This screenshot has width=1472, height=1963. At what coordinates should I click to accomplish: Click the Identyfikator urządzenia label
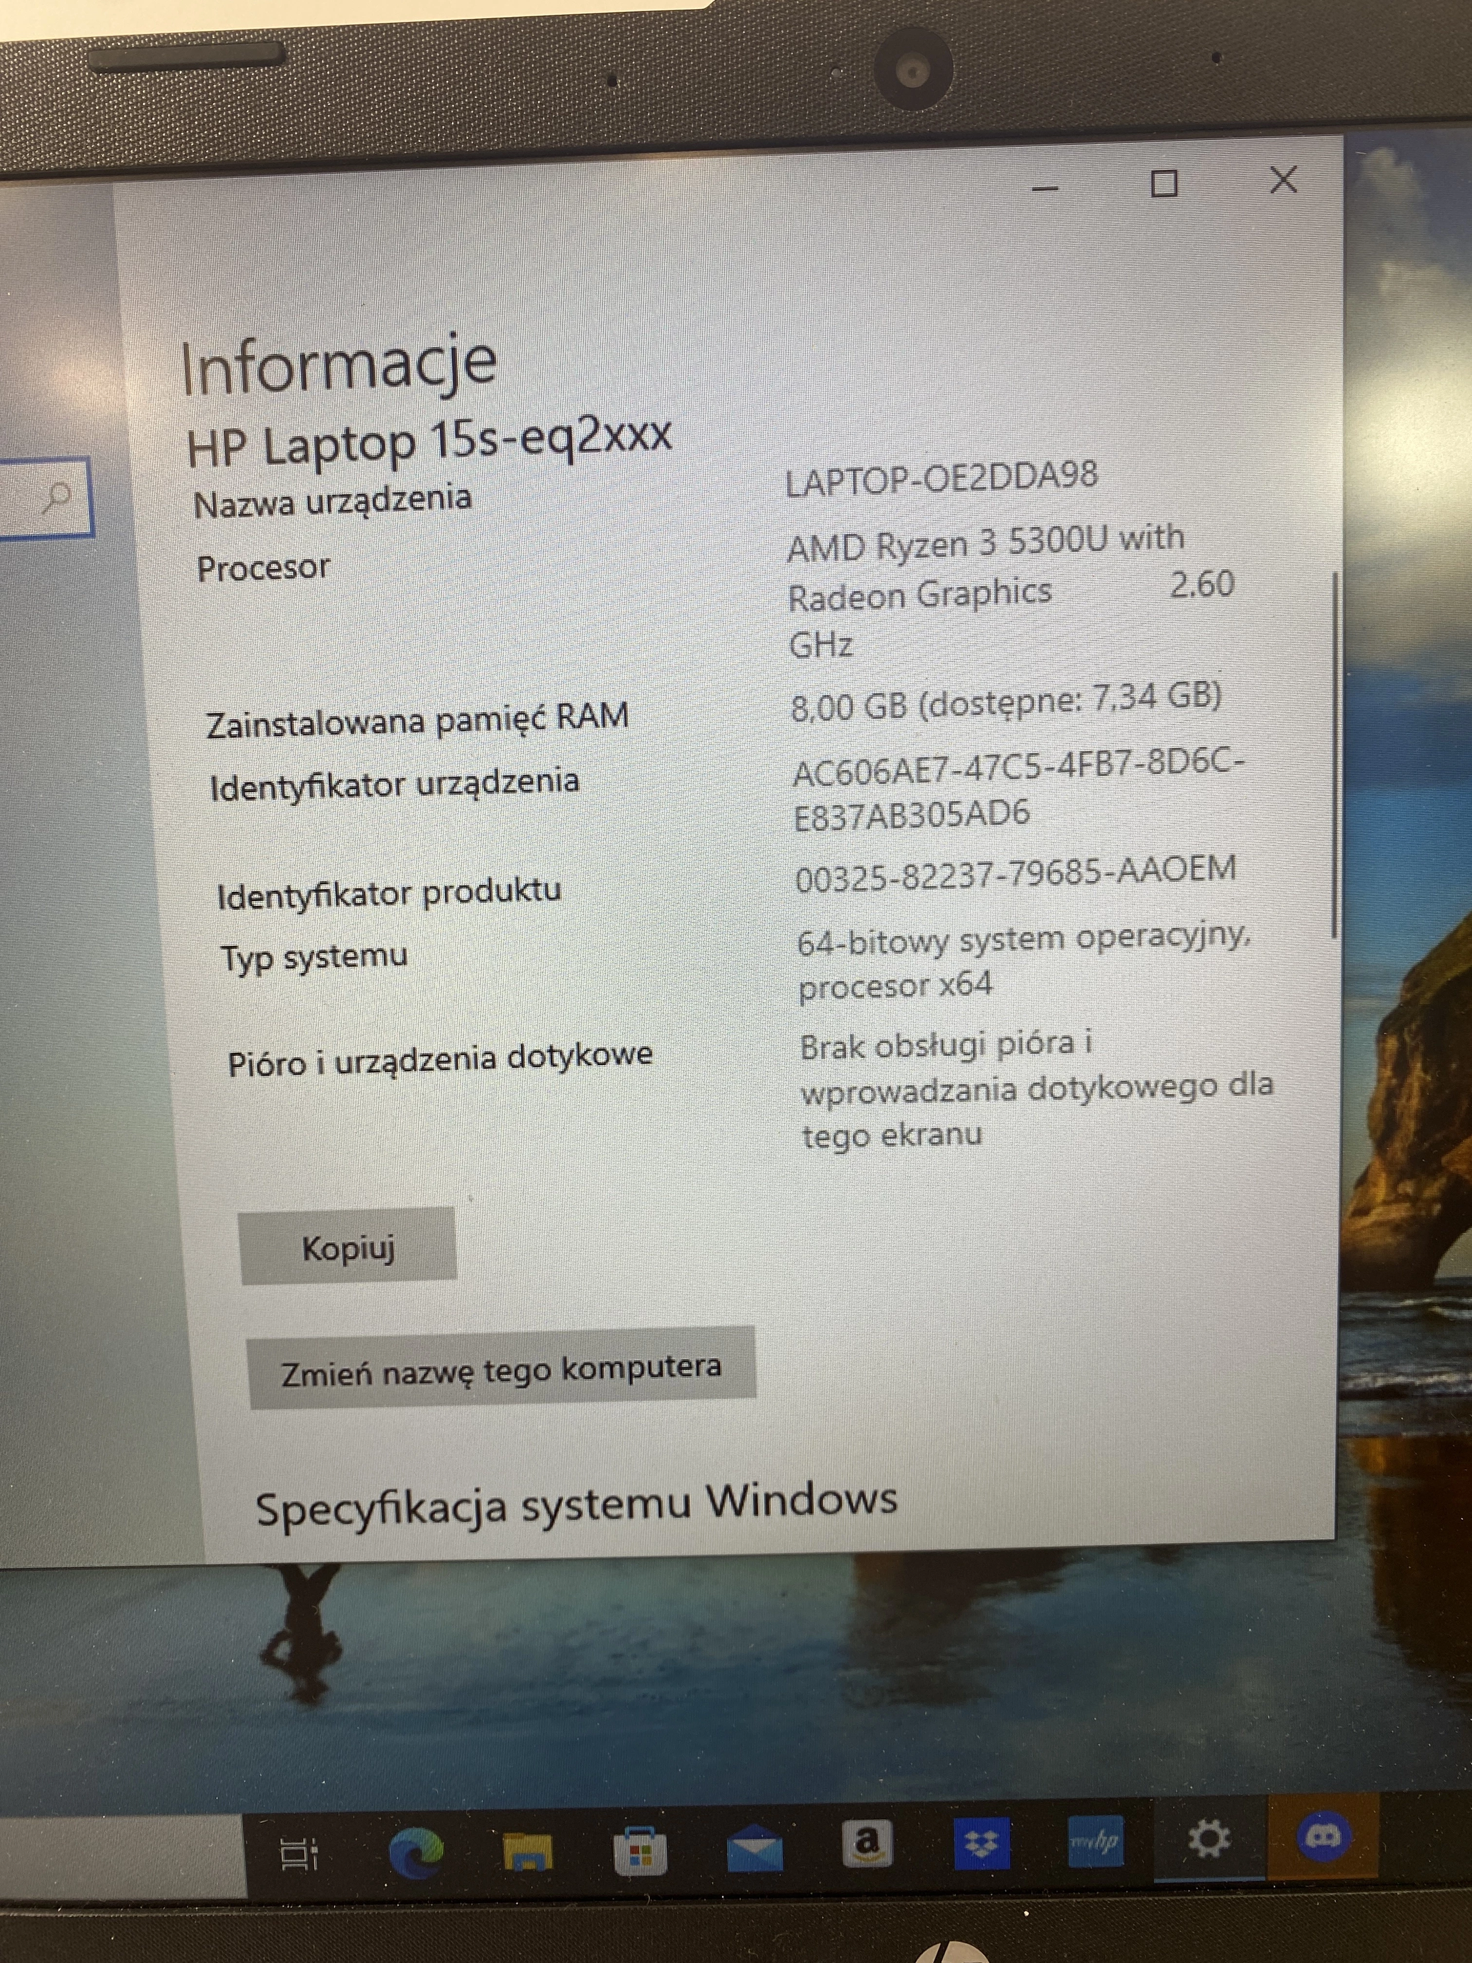[394, 784]
